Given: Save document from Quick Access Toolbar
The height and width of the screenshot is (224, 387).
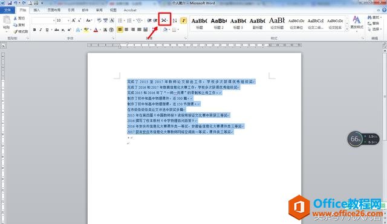Looking at the screenshot, I should click(10, 3).
